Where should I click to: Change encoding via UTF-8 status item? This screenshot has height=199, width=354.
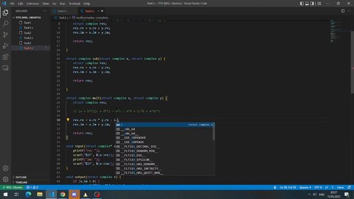point(318,187)
